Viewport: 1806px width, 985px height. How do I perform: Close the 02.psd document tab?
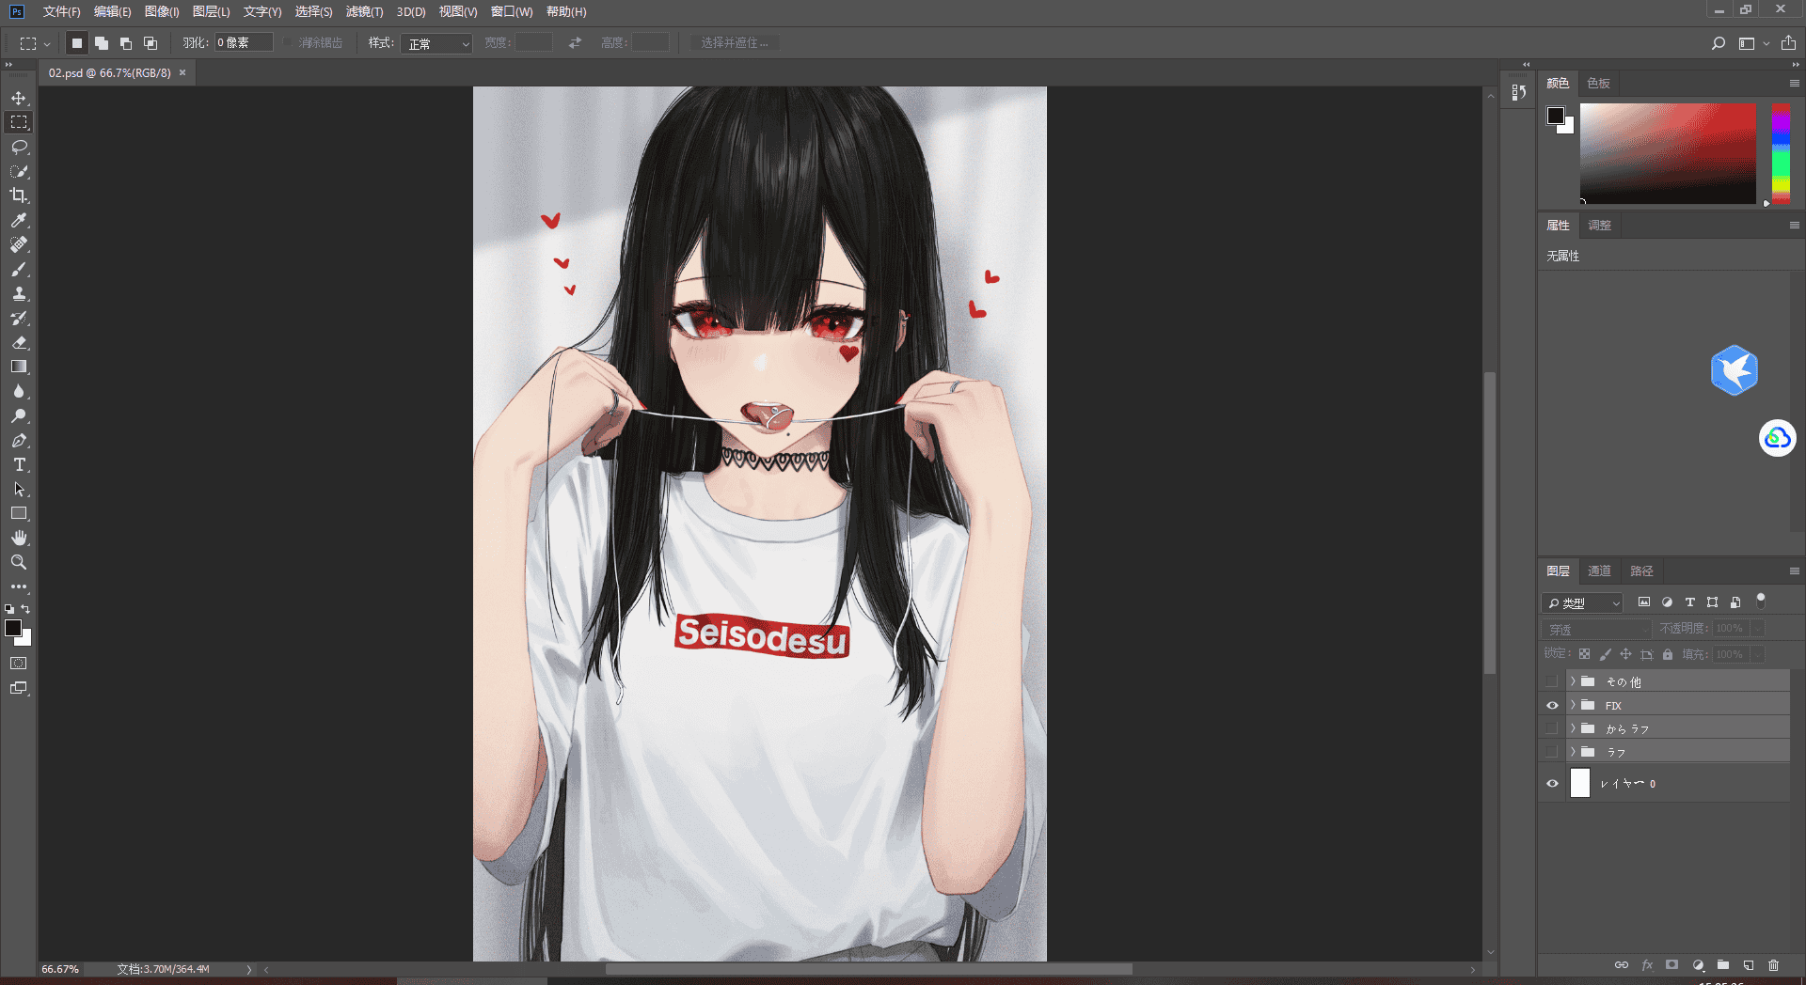coord(182,72)
